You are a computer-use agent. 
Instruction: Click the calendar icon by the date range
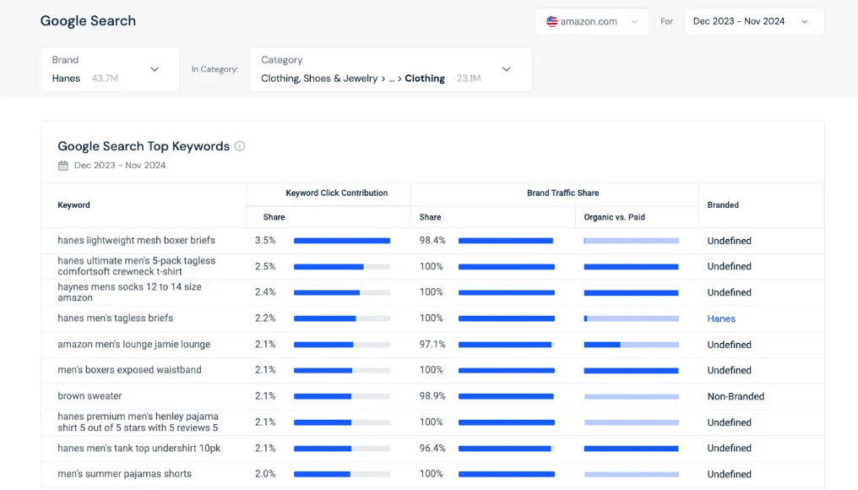coord(63,166)
